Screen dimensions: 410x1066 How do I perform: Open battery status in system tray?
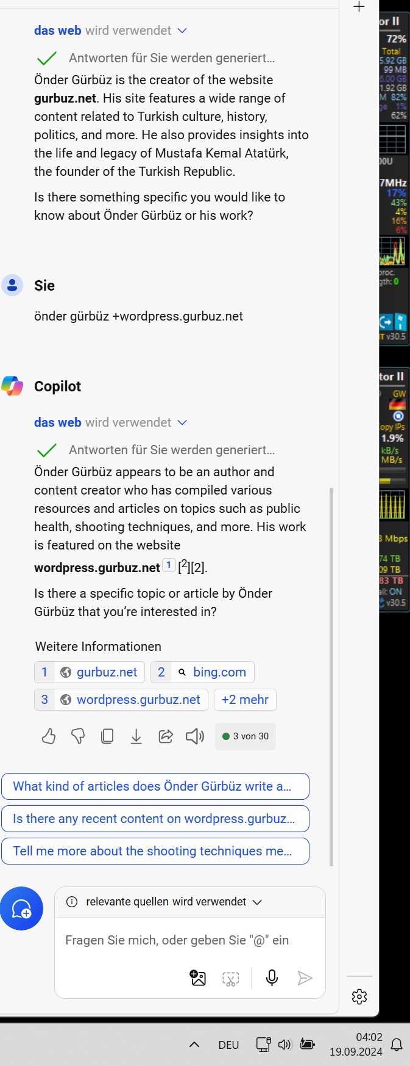(308, 1044)
